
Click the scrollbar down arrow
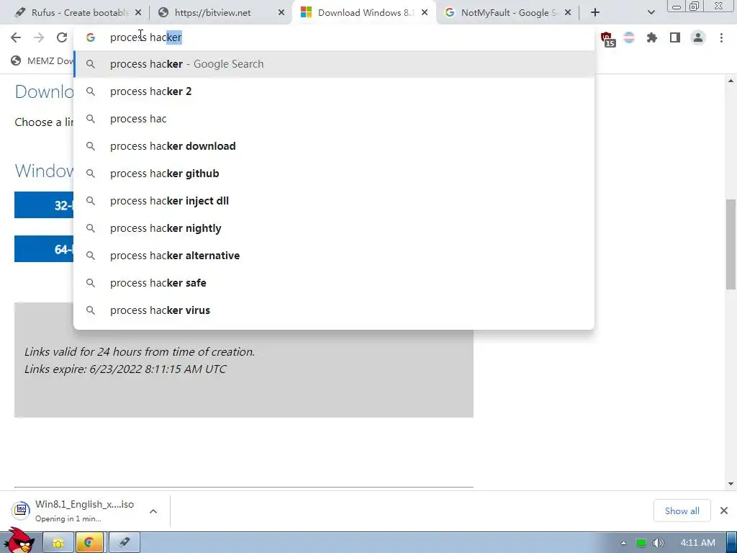coord(731,483)
